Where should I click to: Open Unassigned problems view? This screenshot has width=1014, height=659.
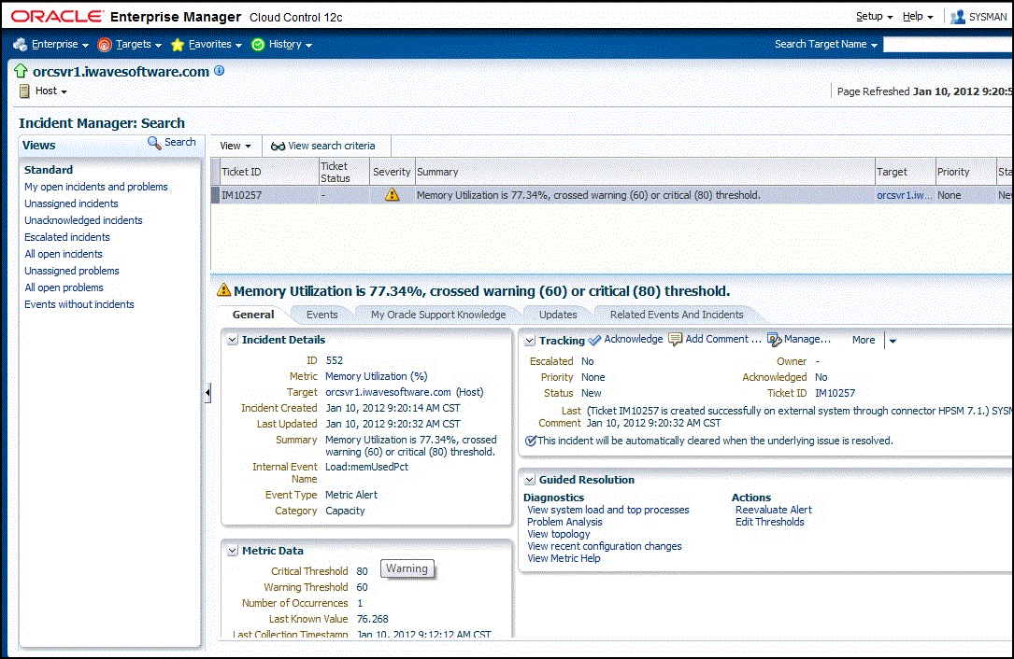72,271
